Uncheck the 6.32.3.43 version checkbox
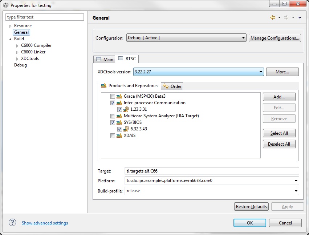309x235 pixels. coord(119,129)
